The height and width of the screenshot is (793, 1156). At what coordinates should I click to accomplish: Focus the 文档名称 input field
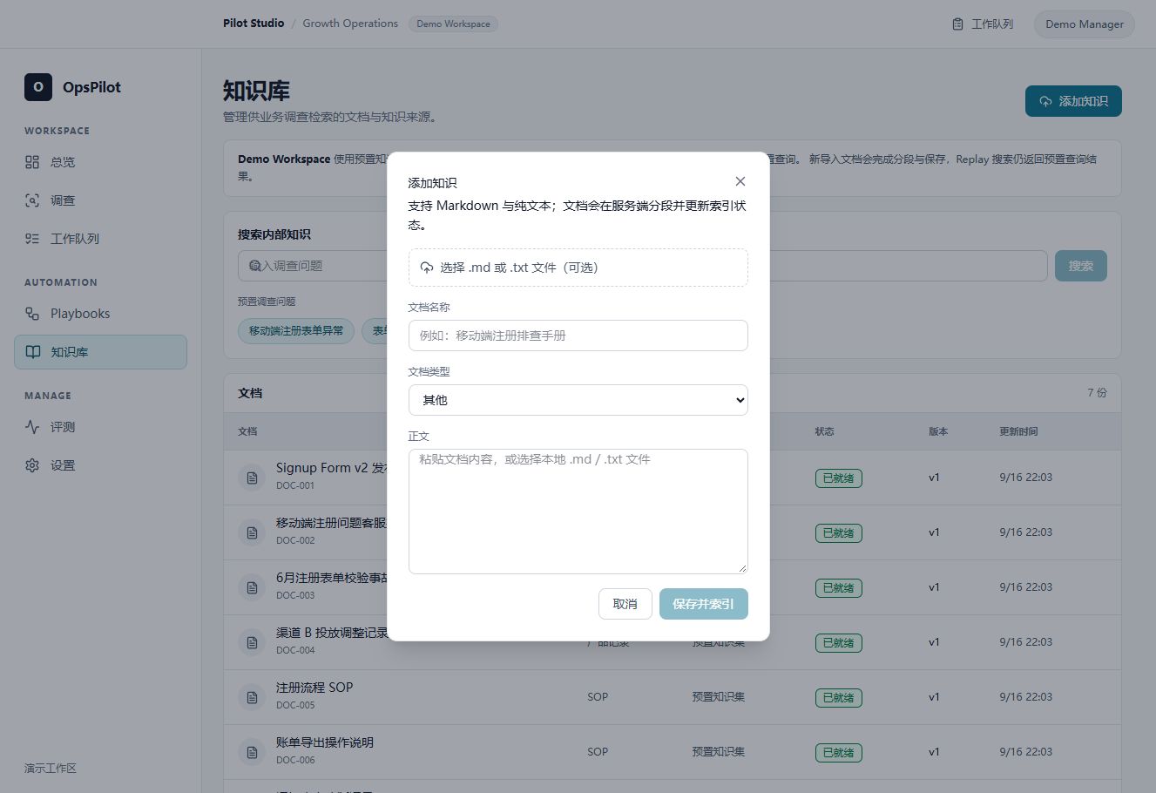[578, 335]
